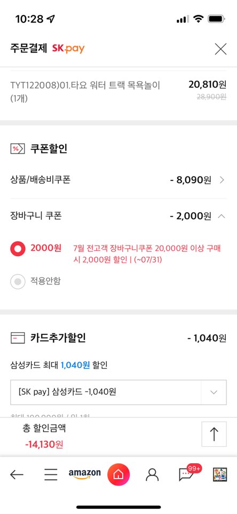Collapse the 장바구니 쿠폰 section
The width and height of the screenshot is (237, 514).
pyautogui.click(x=222, y=216)
